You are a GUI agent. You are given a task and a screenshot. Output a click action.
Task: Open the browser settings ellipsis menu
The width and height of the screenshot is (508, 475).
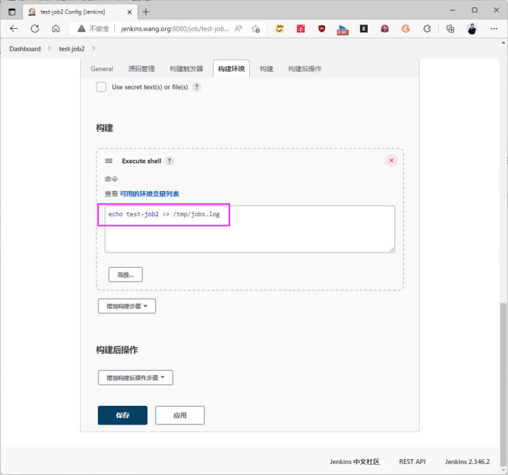pyautogui.click(x=494, y=29)
